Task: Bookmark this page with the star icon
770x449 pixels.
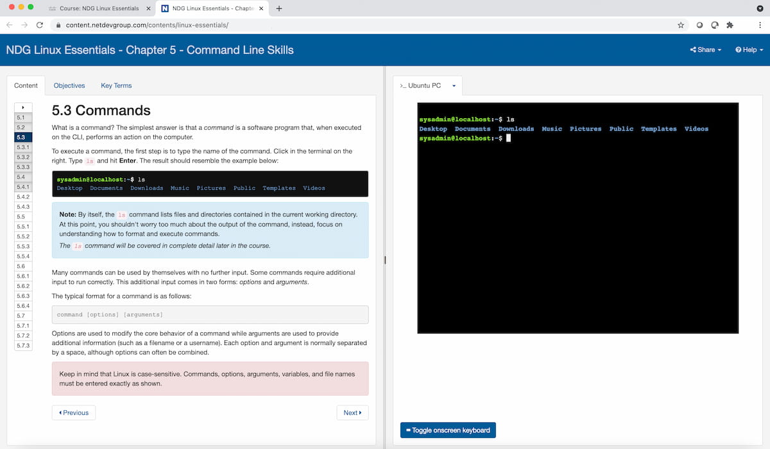Action: 681,25
